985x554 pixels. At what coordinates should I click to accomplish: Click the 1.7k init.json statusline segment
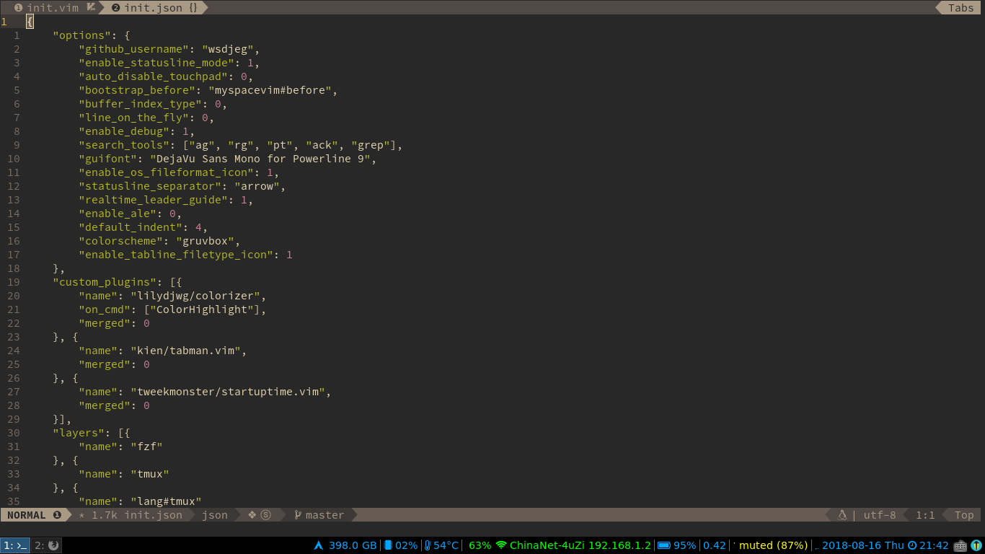pyautogui.click(x=131, y=515)
